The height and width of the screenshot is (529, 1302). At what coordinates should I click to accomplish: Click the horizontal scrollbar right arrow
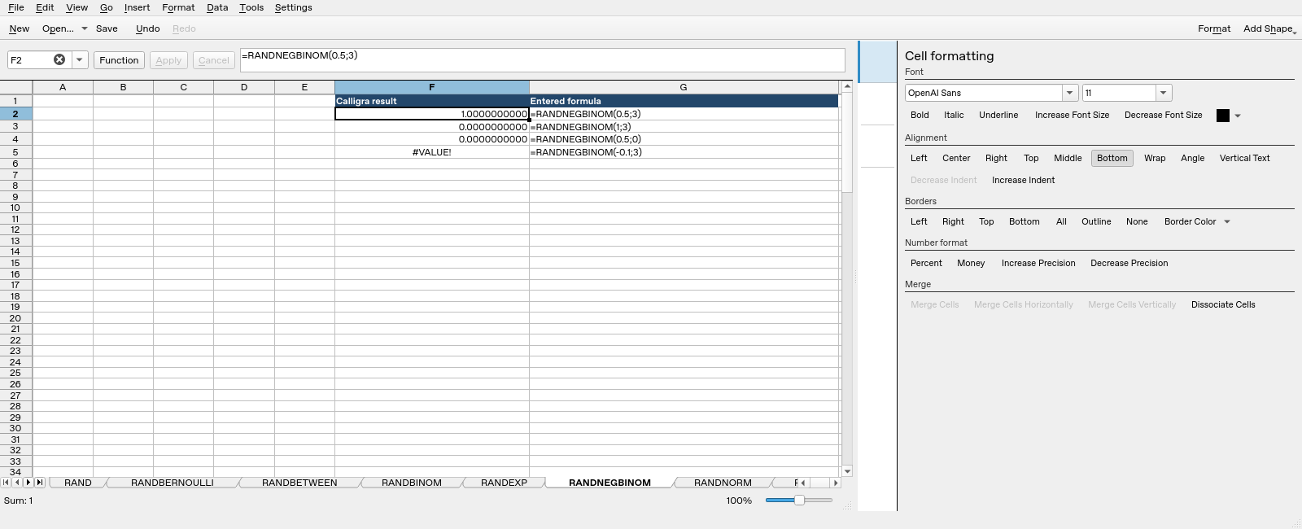835,483
